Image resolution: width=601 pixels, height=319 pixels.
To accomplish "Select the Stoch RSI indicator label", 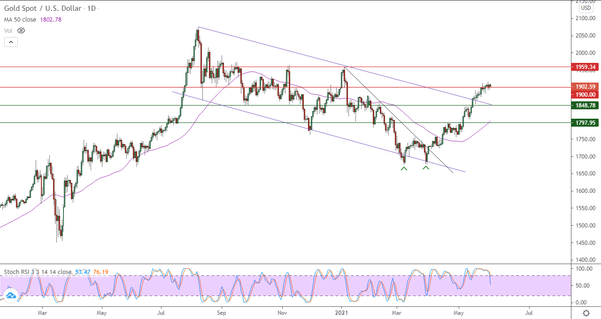I will coord(38,272).
